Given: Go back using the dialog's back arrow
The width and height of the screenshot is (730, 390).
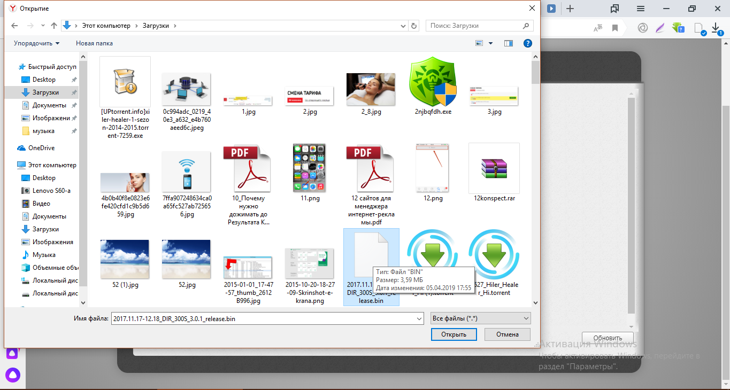Looking at the screenshot, I should (14, 26).
